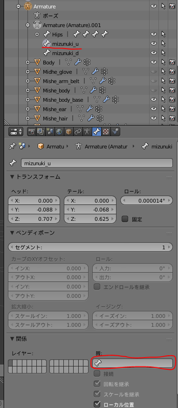Click Body row's modifier wrench icon
The height and width of the screenshot is (408, 178).
tap(78, 63)
